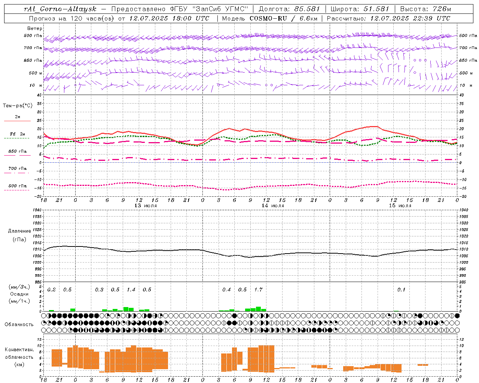Screen dimensions: 479x383
Task: Click the 3-hour precipitation value 0.4
Action: (x=226, y=289)
